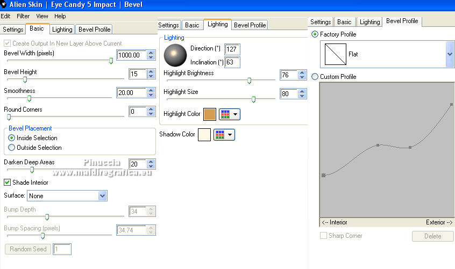Click the Darken Deep Areas slider handle
Screen dimensions: 455x269
coord(32,170)
